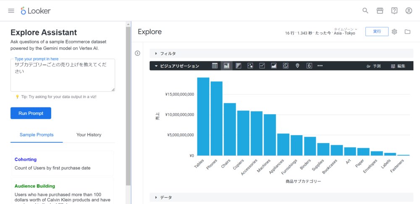Click the Phones bar in chart

pos(216,118)
